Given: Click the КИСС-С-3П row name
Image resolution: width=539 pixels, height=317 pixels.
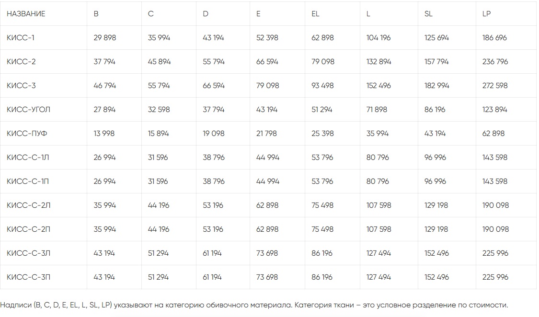Looking at the screenshot, I should (28, 277).
